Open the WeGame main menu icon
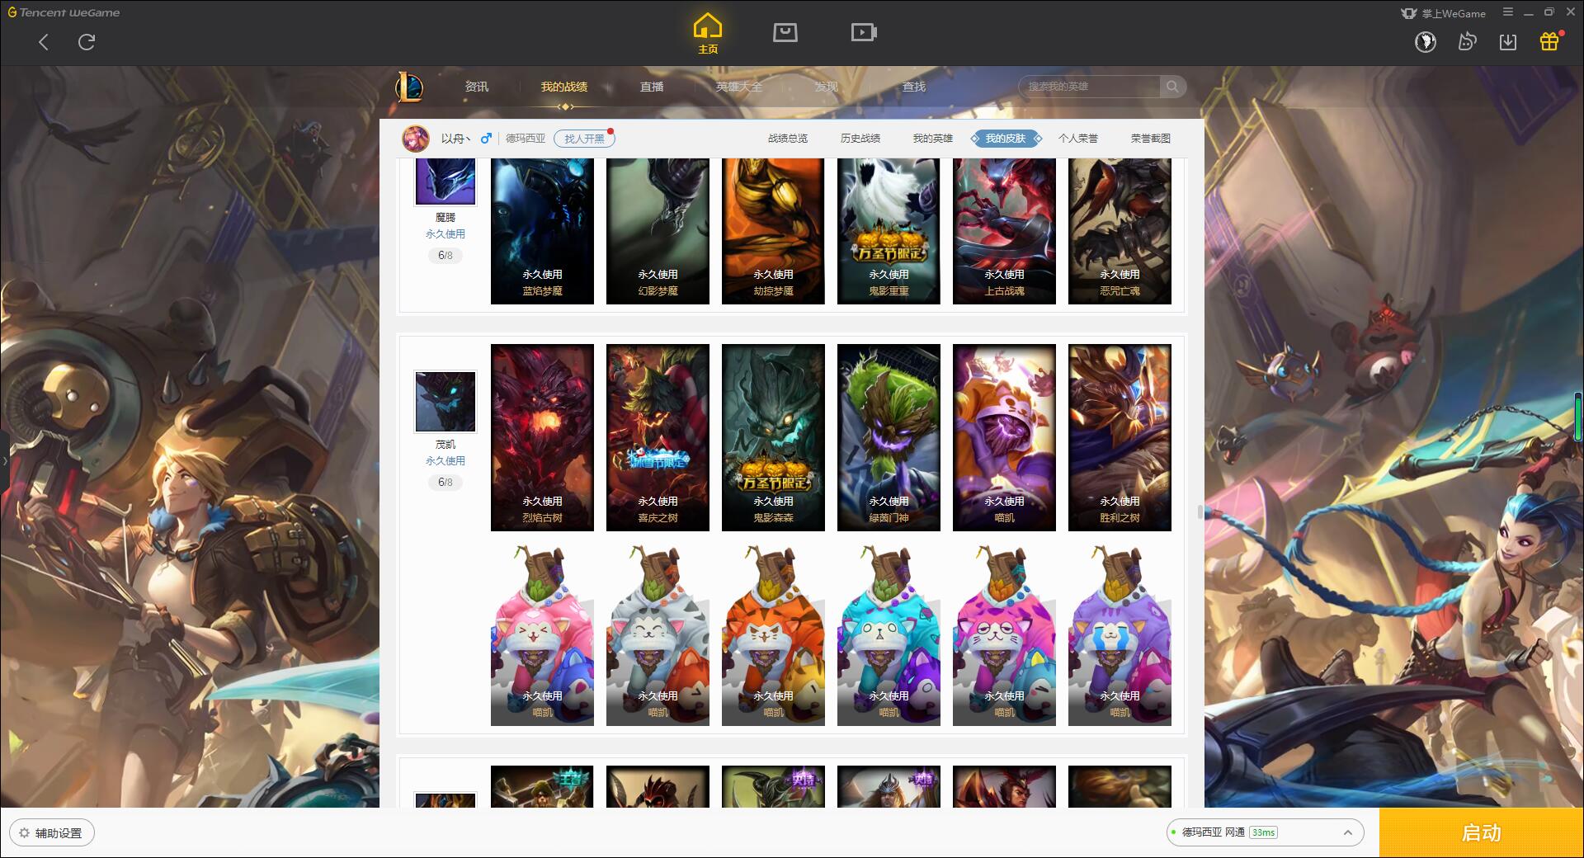This screenshot has width=1584, height=858. (1508, 12)
